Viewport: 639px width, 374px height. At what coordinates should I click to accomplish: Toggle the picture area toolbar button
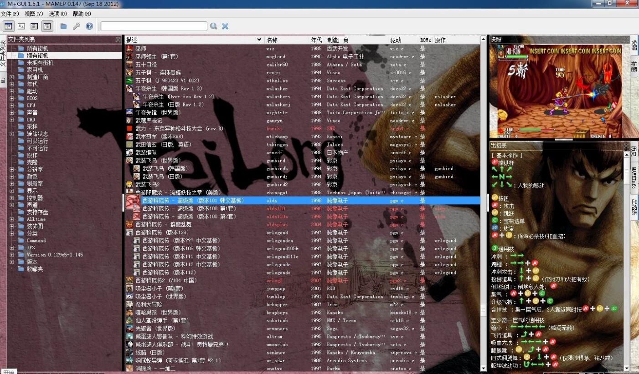point(21,26)
